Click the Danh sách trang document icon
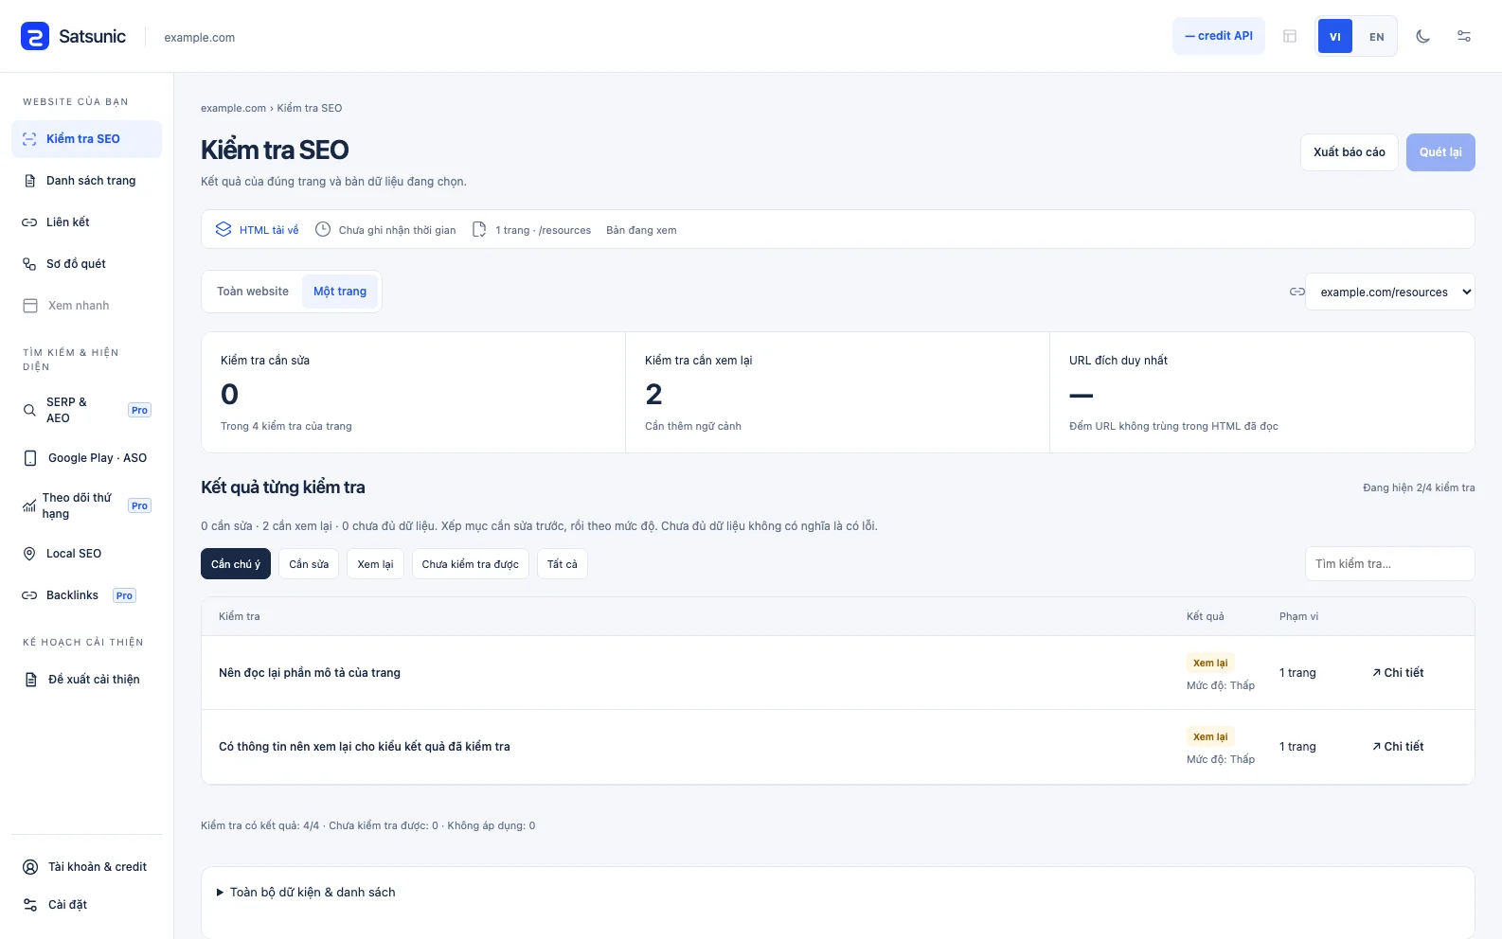Viewport: 1502px width, 939px height. pos(29,181)
